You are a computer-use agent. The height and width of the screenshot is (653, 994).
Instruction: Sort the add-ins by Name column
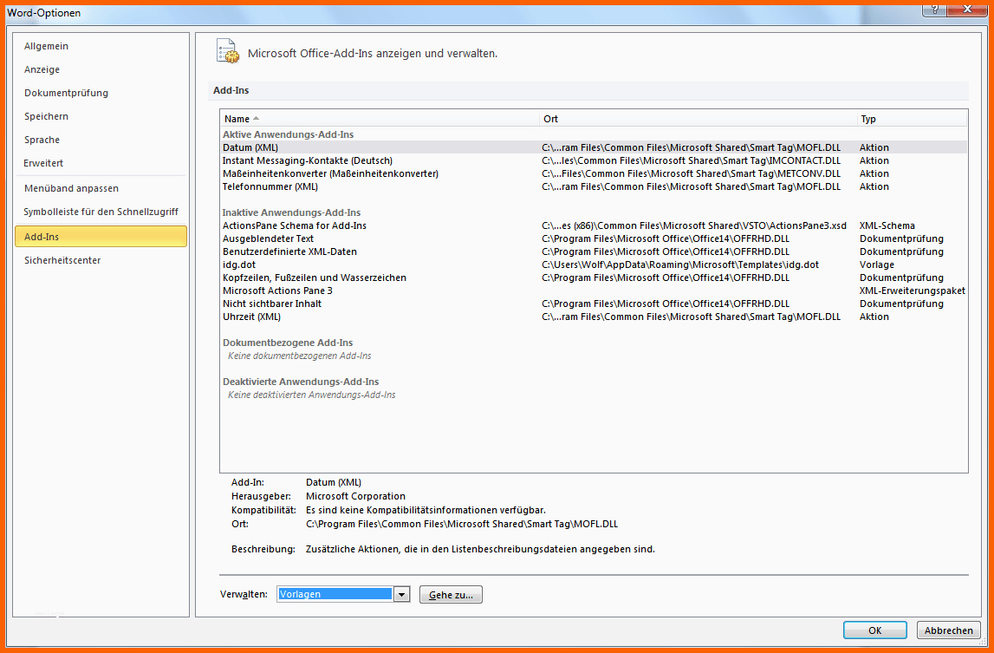(380, 119)
